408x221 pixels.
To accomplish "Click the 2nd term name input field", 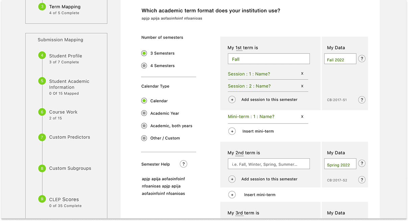I will click(269, 164).
